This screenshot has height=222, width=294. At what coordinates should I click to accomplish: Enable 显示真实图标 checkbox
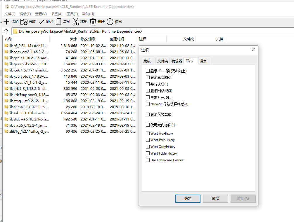coord(148,78)
